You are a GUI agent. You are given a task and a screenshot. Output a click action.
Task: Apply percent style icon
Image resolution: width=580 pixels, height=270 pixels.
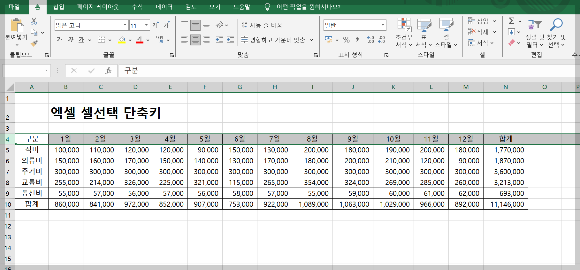[346, 40]
